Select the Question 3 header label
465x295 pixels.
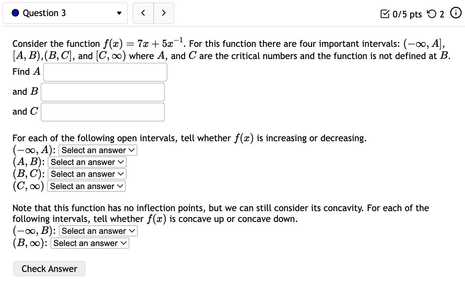[x=44, y=13]
